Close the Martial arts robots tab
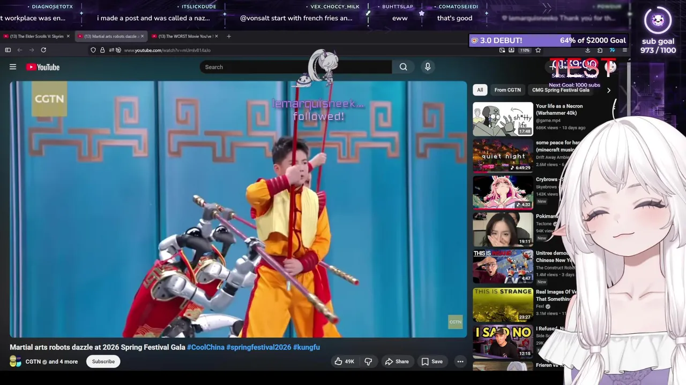The height and width of the screenshot is (385, 686). click(142, 36)
